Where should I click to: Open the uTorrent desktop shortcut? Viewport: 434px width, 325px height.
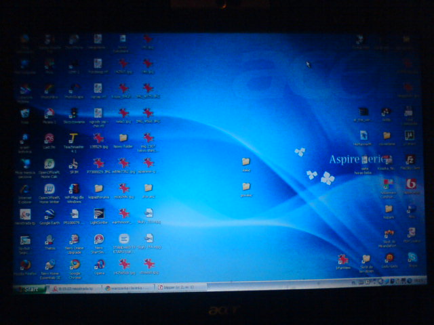(410, 136)
